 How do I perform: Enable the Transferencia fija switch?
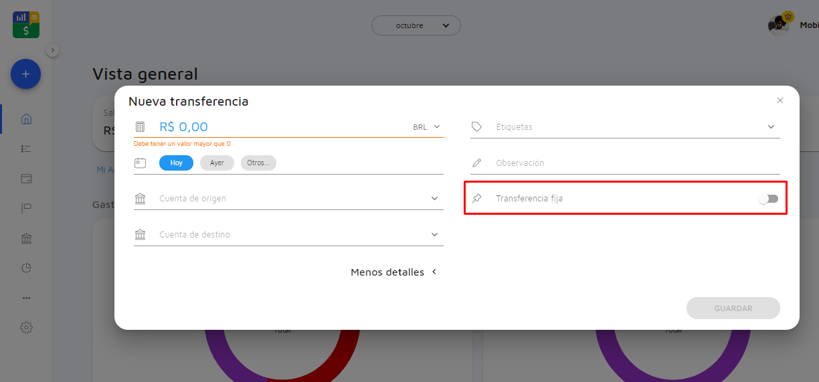[x=768, y=199]
